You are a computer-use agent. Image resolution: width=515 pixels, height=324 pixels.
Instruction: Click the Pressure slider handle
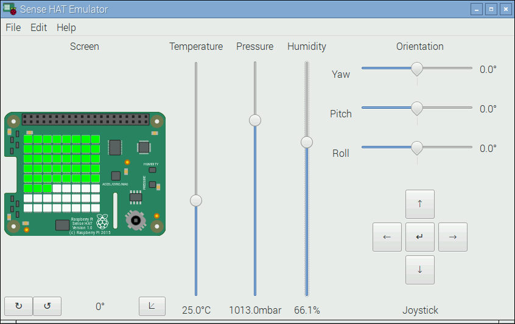255,120
